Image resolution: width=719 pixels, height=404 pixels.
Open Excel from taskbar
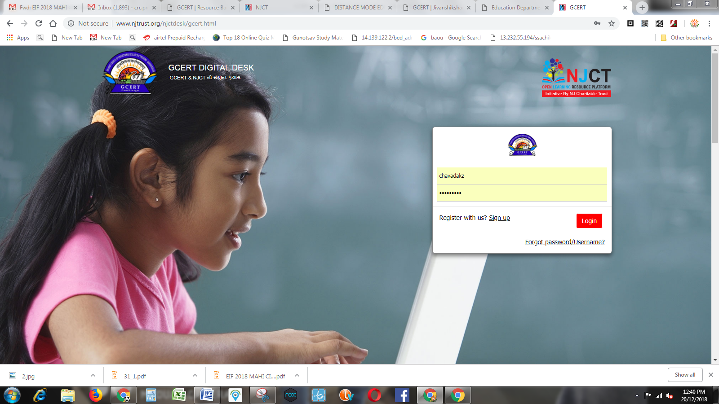(x=179, y=395)
